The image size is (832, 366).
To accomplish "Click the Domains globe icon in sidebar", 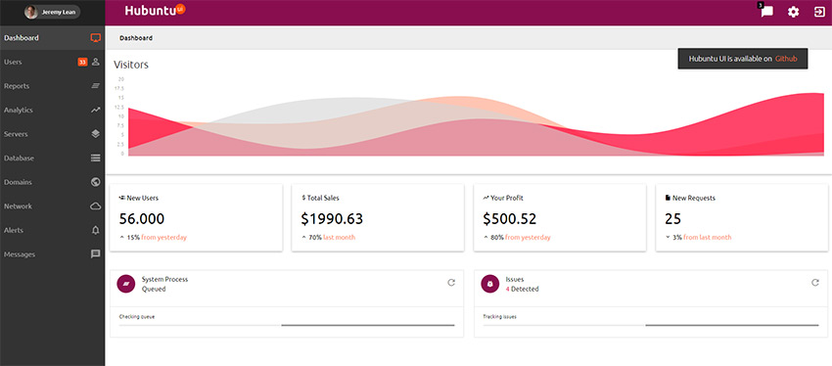I will (x=96, y=182).
